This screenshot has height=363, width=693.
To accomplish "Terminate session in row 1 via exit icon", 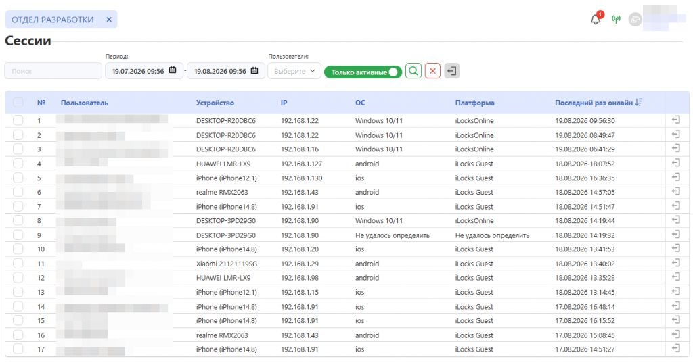I will (676, 120).
